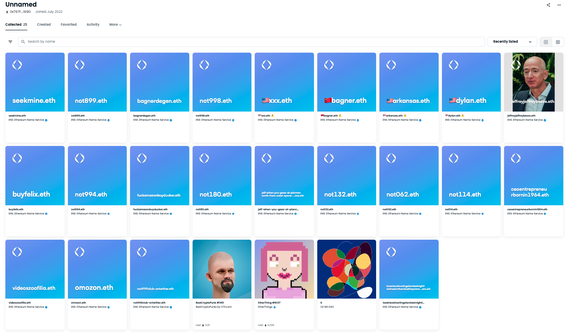Switch to large grid view
Viewport: 572px width, 333px height.
(546, 42)
